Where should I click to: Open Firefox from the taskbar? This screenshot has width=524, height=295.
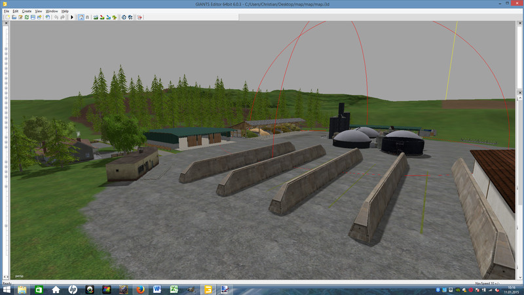point(140,289)
